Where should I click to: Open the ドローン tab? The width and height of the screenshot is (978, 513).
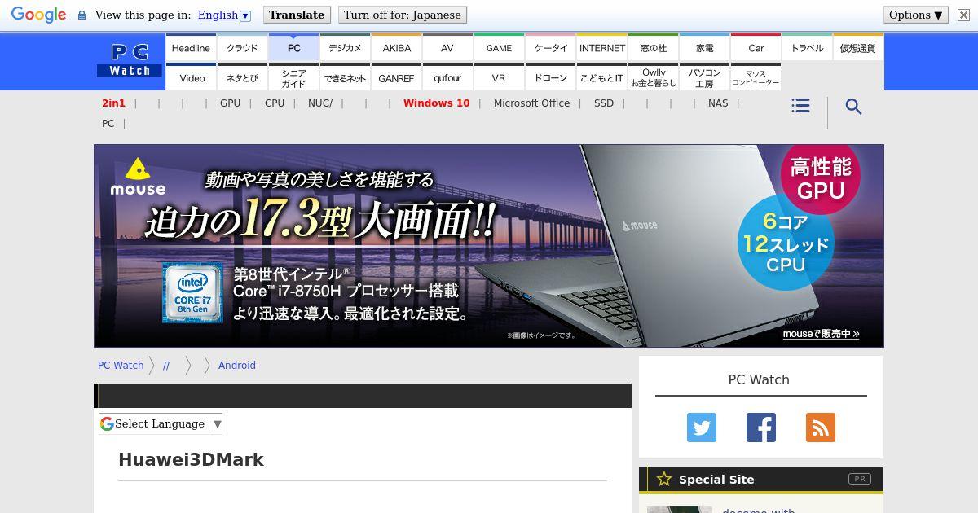pos(550,77)
